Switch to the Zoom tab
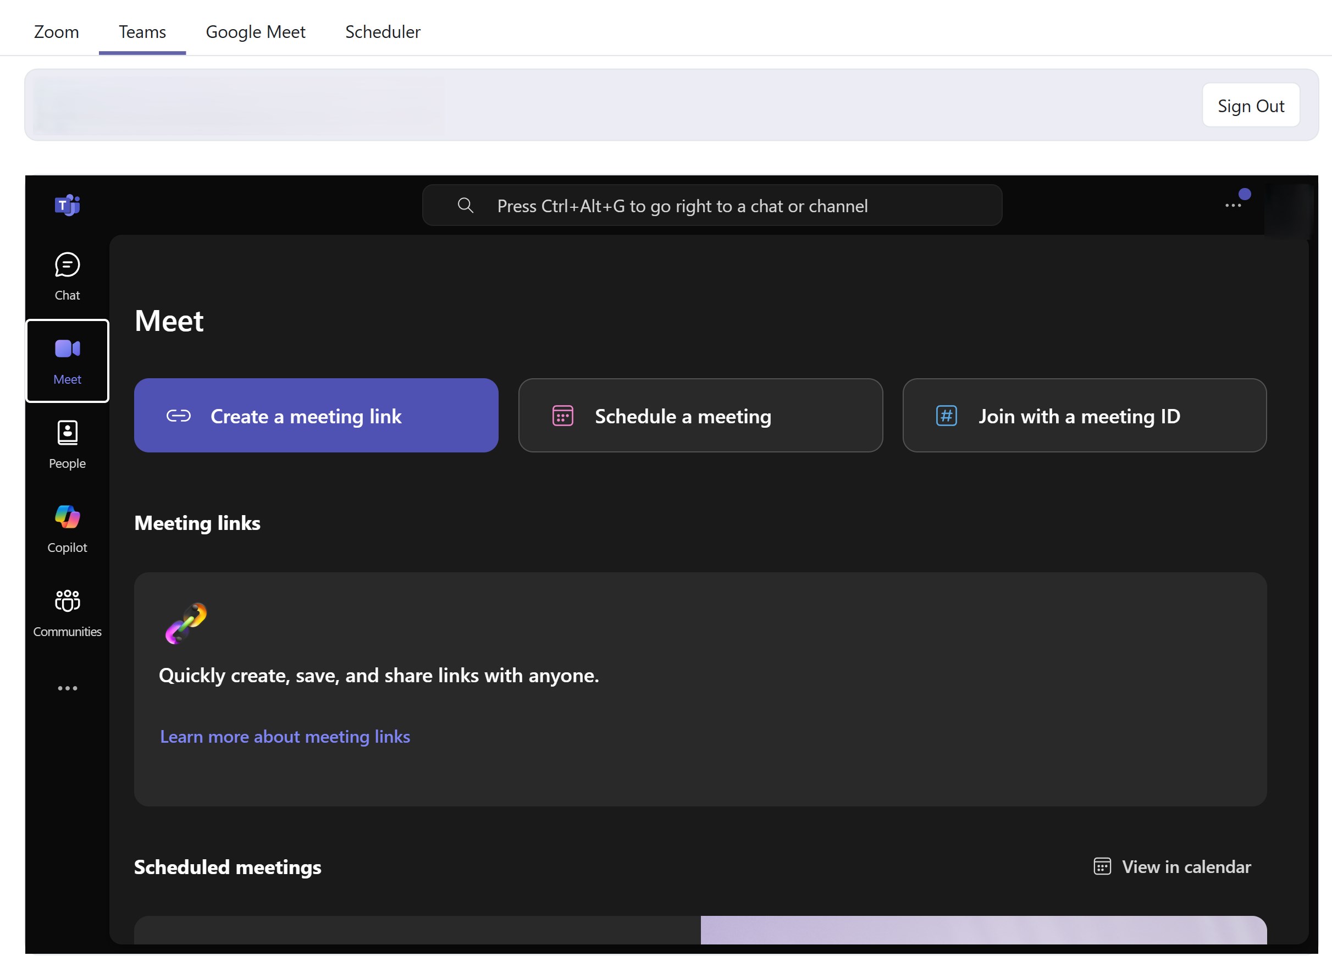Image resolution: width=1332 pixels, height=956 pixels. 57,32
